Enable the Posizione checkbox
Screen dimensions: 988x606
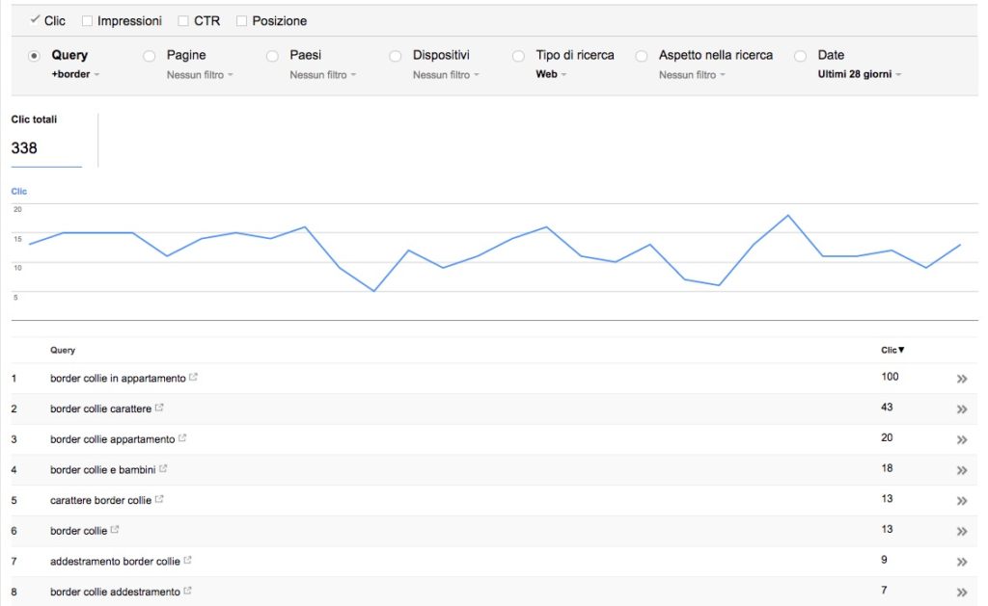click(x=241, y=21)
